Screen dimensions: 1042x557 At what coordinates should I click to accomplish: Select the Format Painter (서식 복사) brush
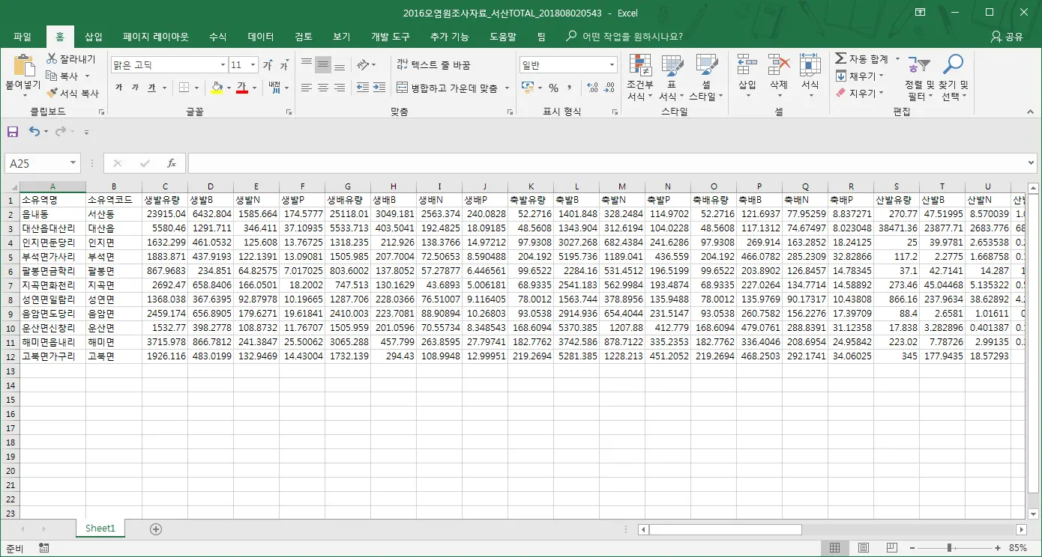[x=72, y=94]
